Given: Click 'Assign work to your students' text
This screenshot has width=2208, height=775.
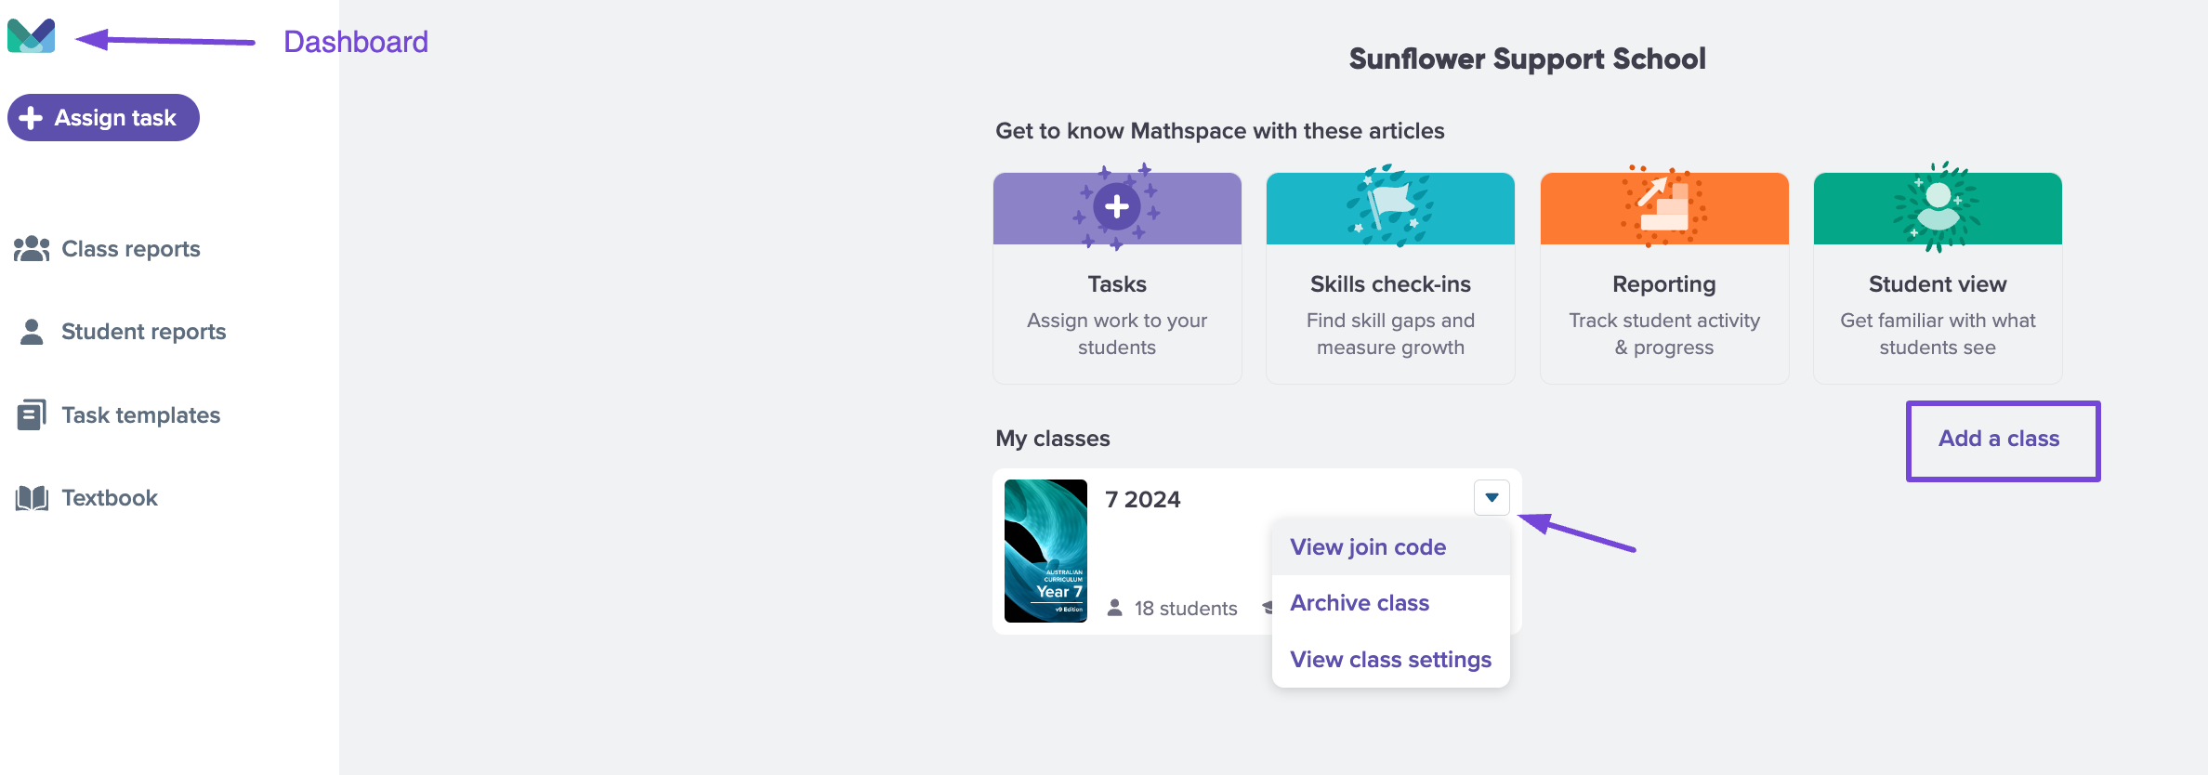Looking at the screenshot, I should coord(1117,334).
